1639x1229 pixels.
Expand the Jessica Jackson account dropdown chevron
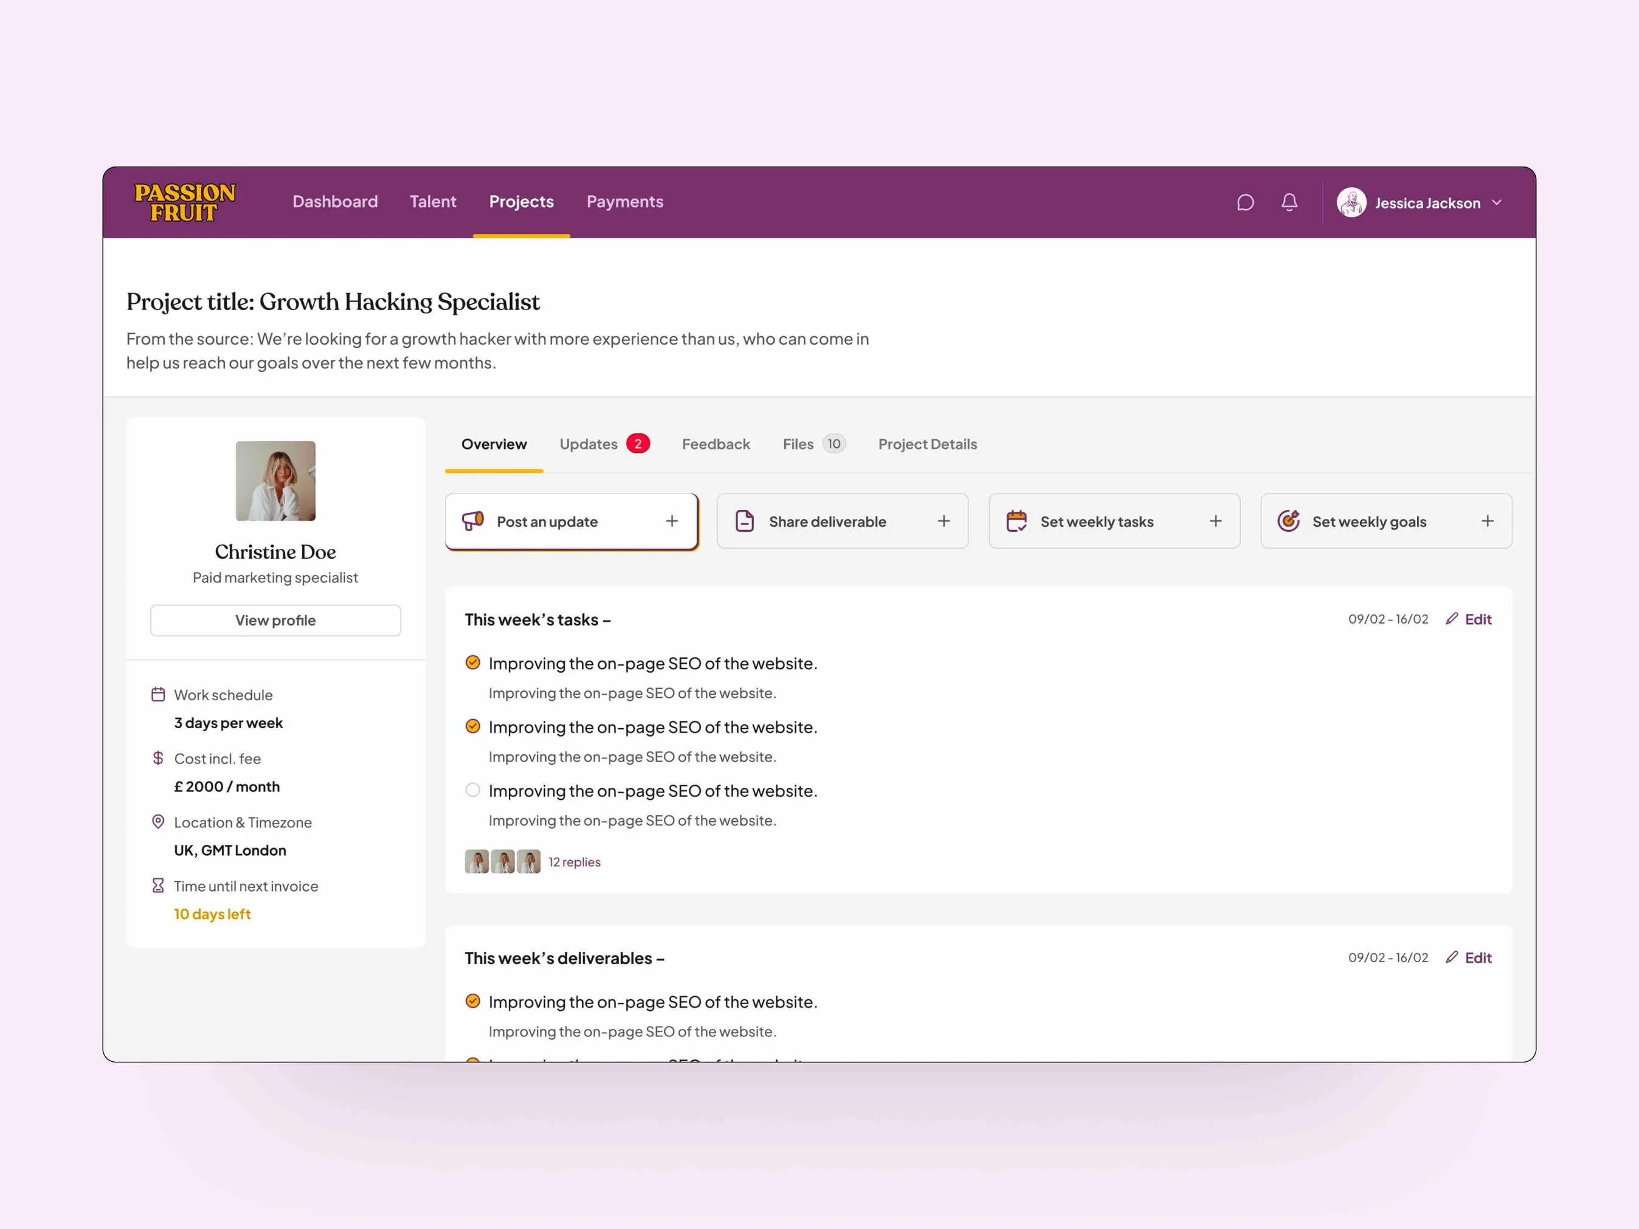(x=1497, y=202)
